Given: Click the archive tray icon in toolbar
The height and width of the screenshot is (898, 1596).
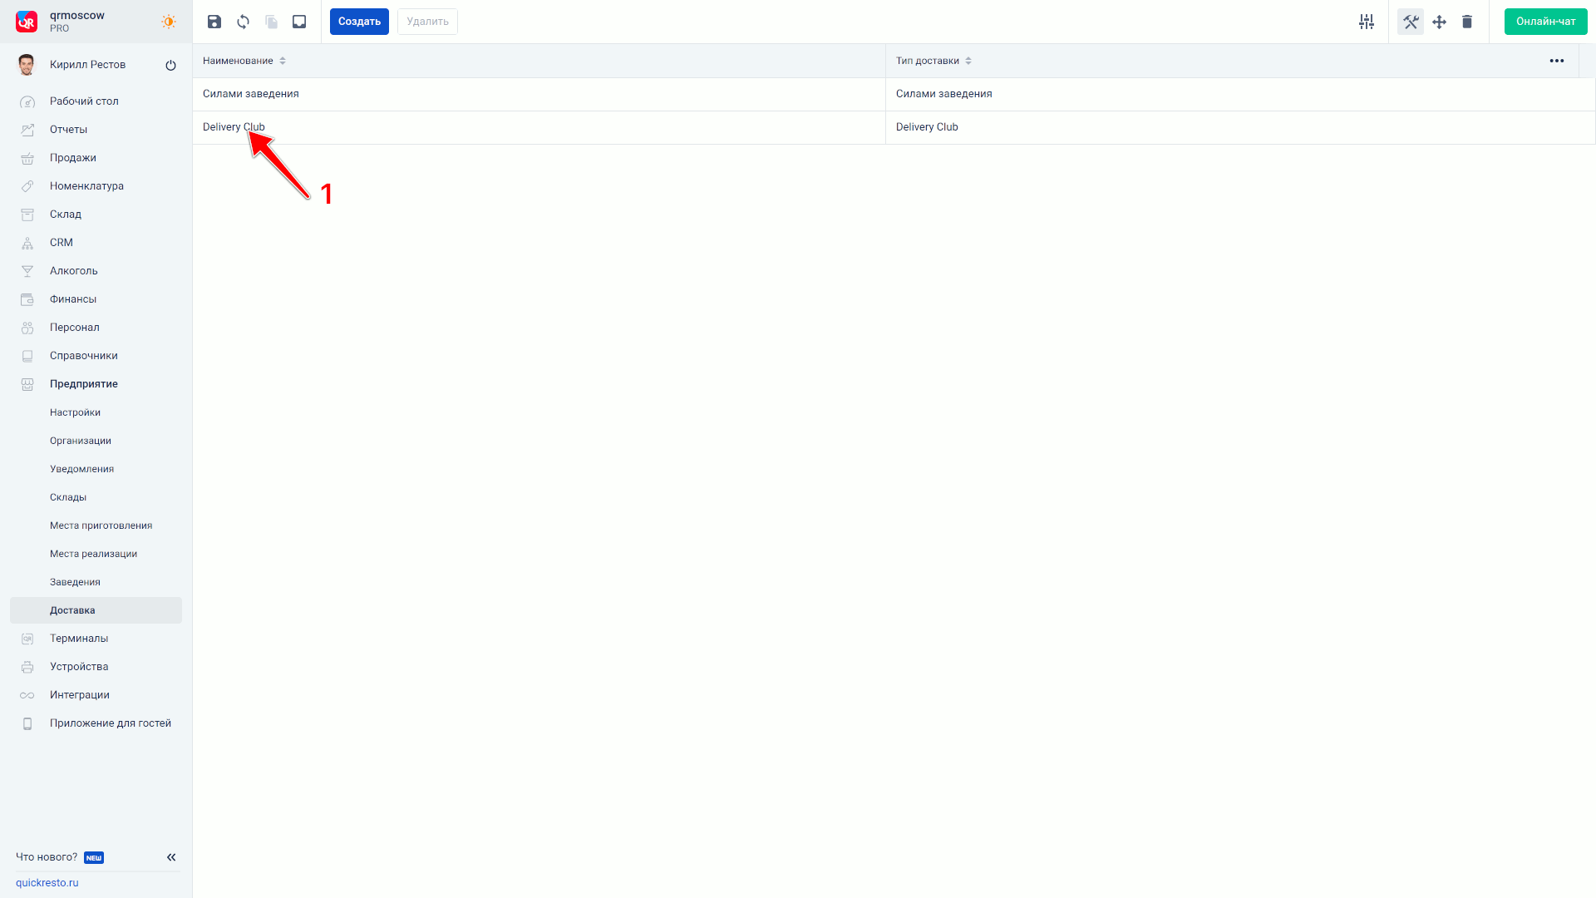Looking at the screenshot, I should pyautogui.click(x=299, y=22).
